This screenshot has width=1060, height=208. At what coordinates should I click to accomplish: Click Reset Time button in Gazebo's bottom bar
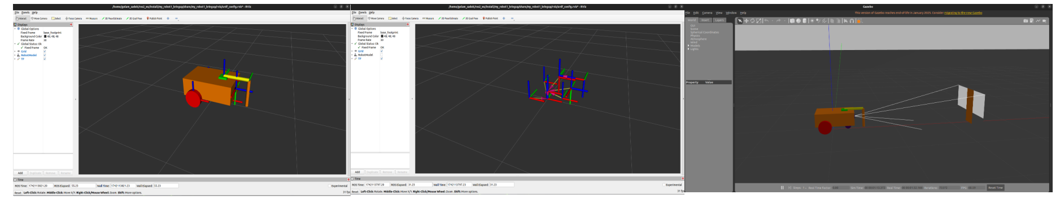pos(996,188)
